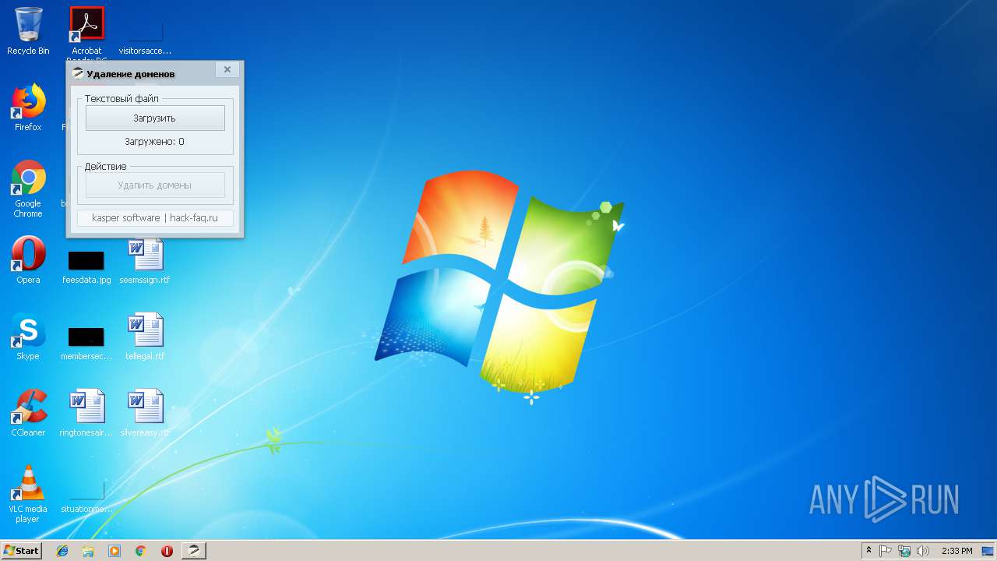Open VLC media player shortcut
The image size is (997, 561).
[x=28, y=494]
